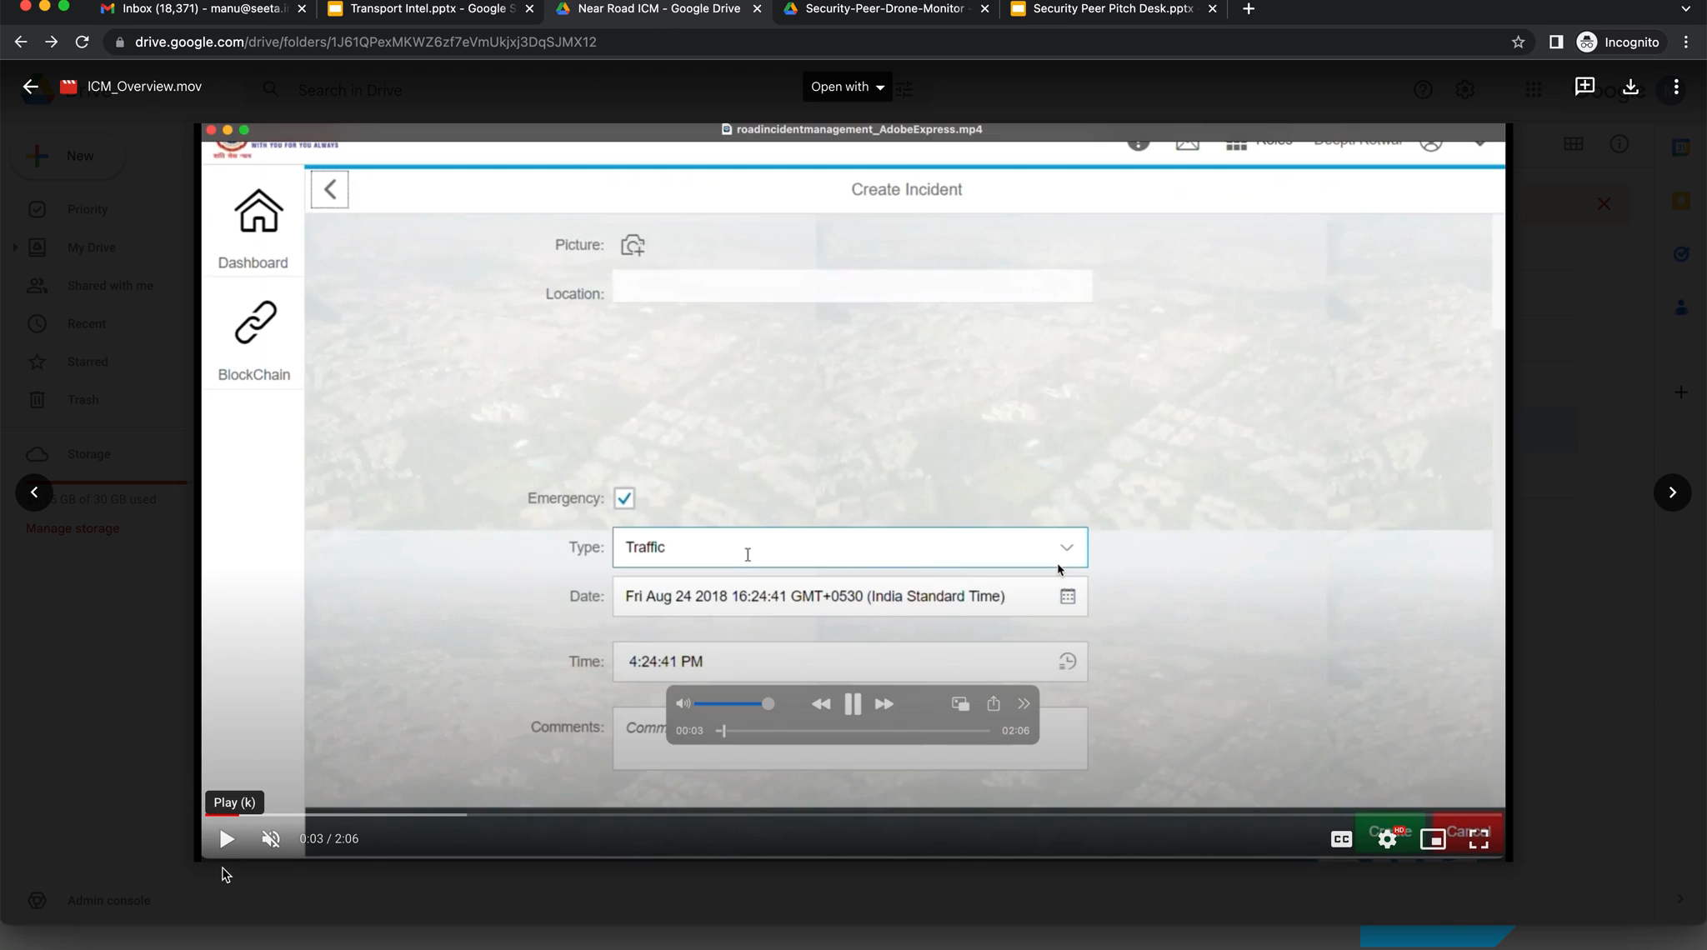Click BlockChain link icon in video

point(255,322)
